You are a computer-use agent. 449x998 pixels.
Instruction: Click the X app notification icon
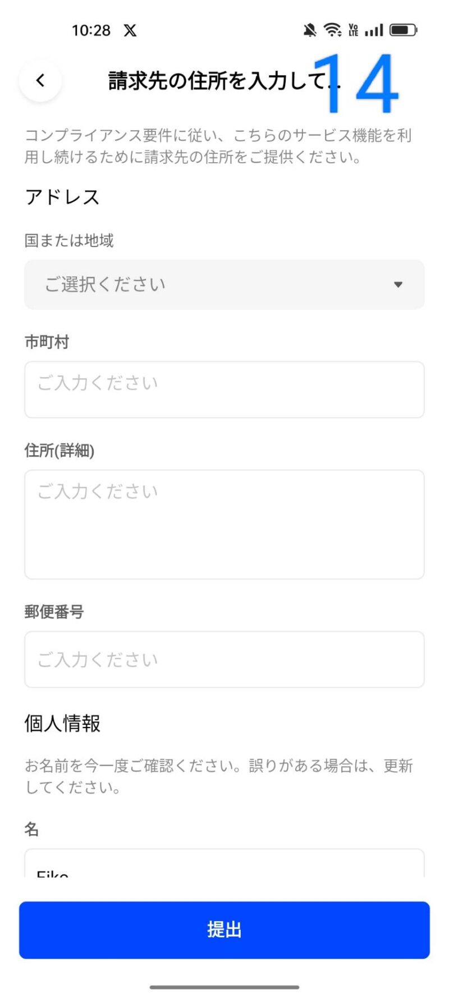[x=130, y=30]
